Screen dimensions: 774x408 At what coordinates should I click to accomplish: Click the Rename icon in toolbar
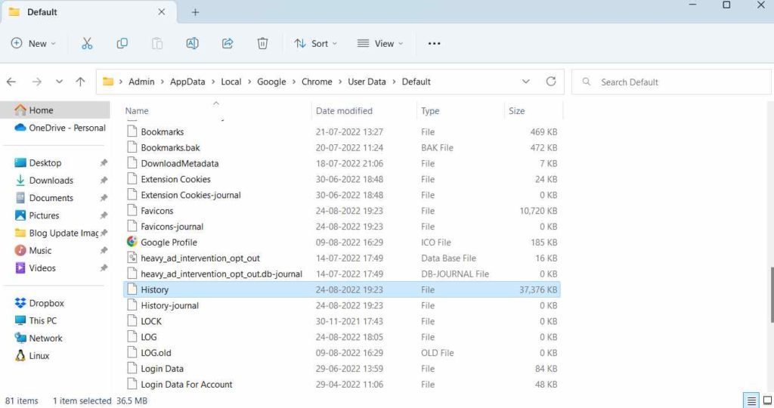pyautogui.click(x=192, y=43)
